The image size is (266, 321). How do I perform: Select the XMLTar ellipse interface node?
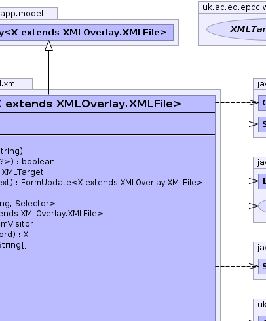tap(237, 29)
